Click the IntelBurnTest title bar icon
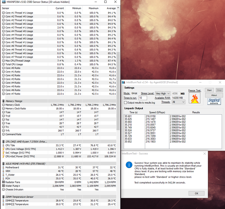Viewport: 225px width, 209px height. (x=123, y=82)
